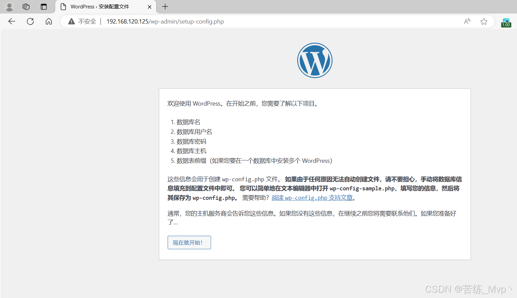Refresh the WordPress setup page
Screen dimensions: 517x298
pyautogui.click(x=30, y=21)
